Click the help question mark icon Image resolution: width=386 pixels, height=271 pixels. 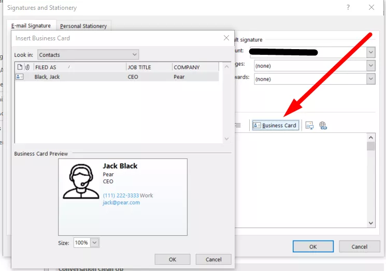pos(348,8)
